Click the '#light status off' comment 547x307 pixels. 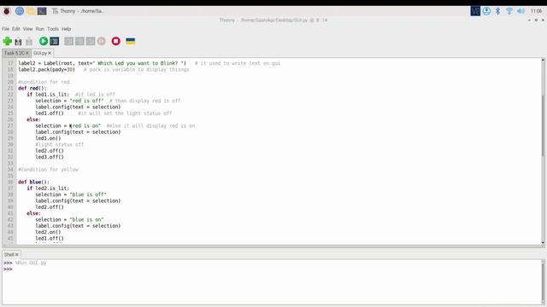click(x=60, y=144)
